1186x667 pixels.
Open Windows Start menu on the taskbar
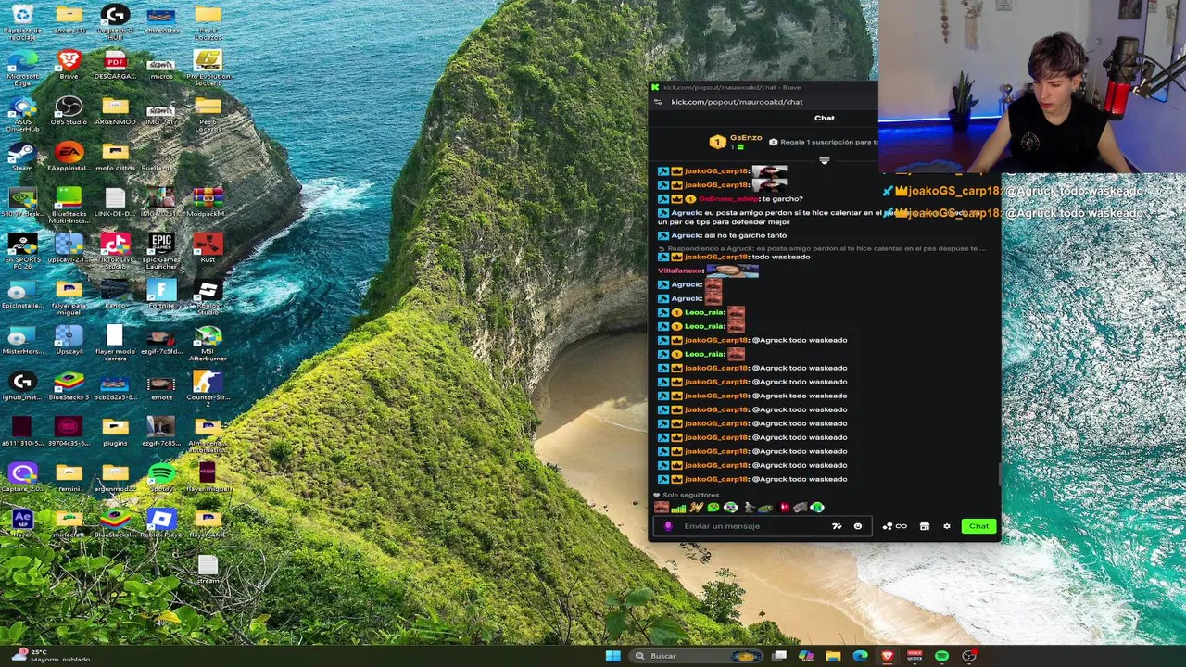point(612,656)
